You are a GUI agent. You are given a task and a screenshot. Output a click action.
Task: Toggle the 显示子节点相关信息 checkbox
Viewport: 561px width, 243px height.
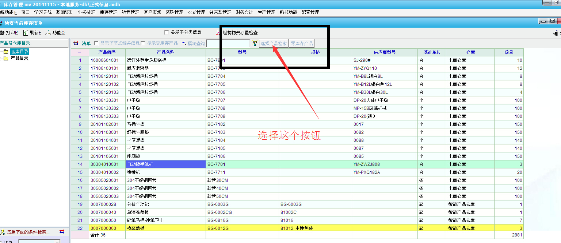pos(96,43)
